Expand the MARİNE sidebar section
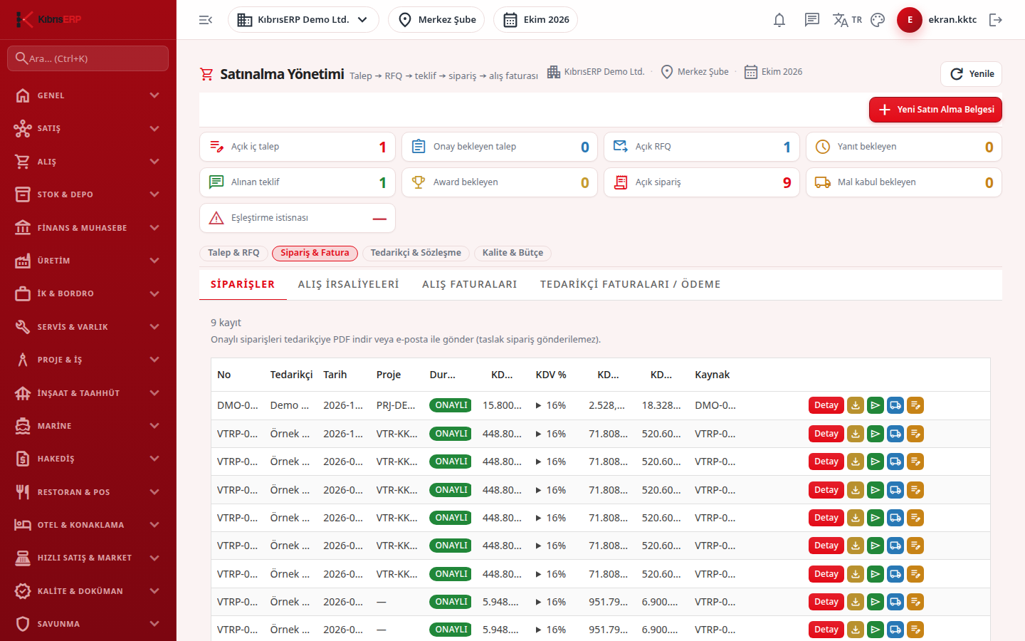Image resolution: width=1025 pixels, height=641 pixels. pyautogui.click(x=88, y=426)
